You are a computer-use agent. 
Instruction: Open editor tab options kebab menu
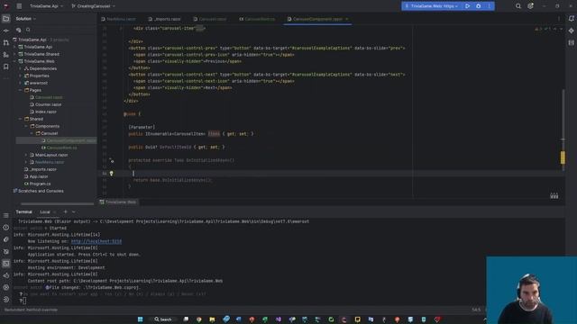coord(559,19)
